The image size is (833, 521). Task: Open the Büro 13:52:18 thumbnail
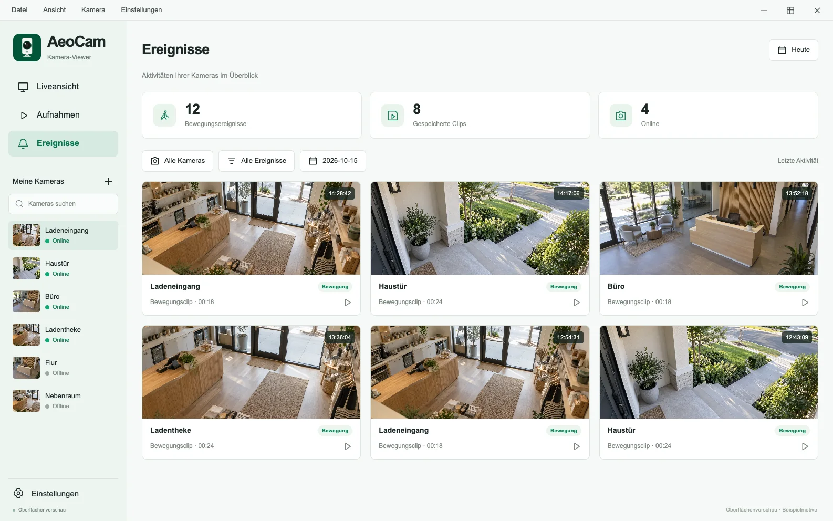pyautogui.click(x=709, y=228)
